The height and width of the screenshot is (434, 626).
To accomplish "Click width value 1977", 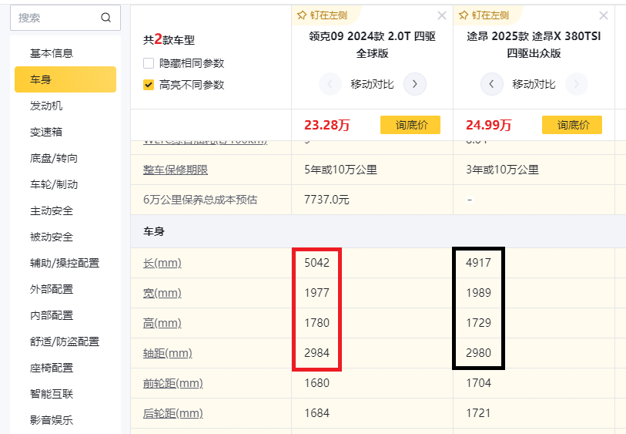I will pyautogui.click(x=317, y=293).
